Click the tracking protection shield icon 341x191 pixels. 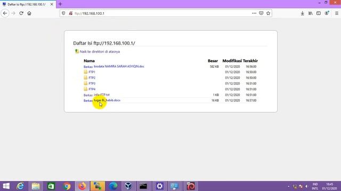pos(63,13)
